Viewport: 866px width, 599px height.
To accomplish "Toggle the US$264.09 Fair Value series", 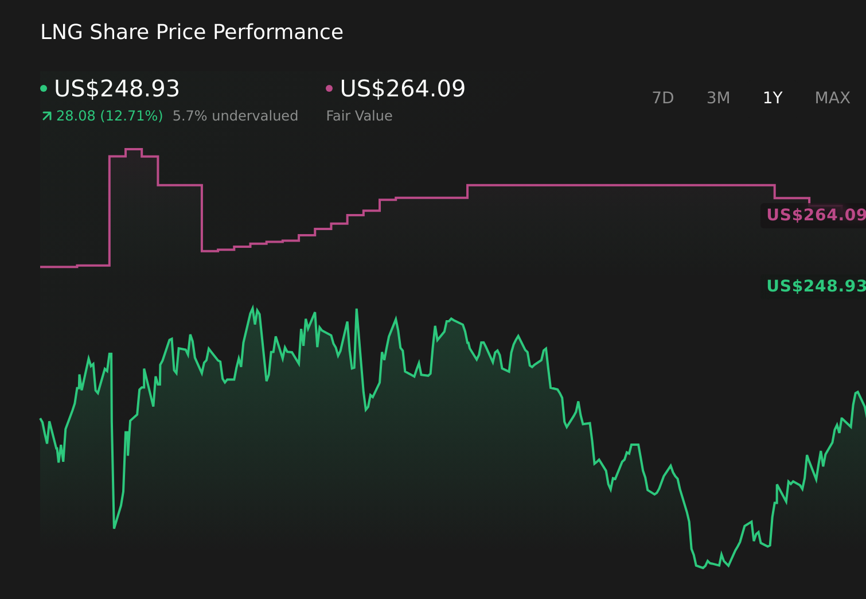I will click(x=401, y=89).
